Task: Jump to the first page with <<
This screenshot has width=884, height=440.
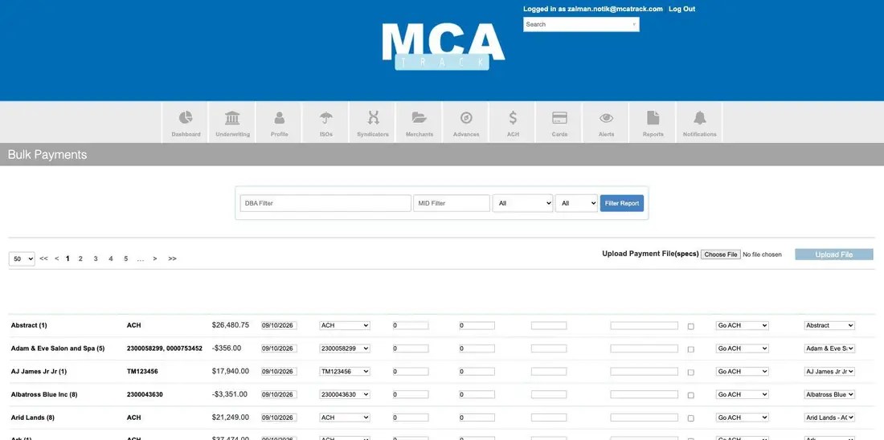Action: [43, 259]
